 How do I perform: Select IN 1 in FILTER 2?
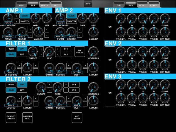coord(74,85)
